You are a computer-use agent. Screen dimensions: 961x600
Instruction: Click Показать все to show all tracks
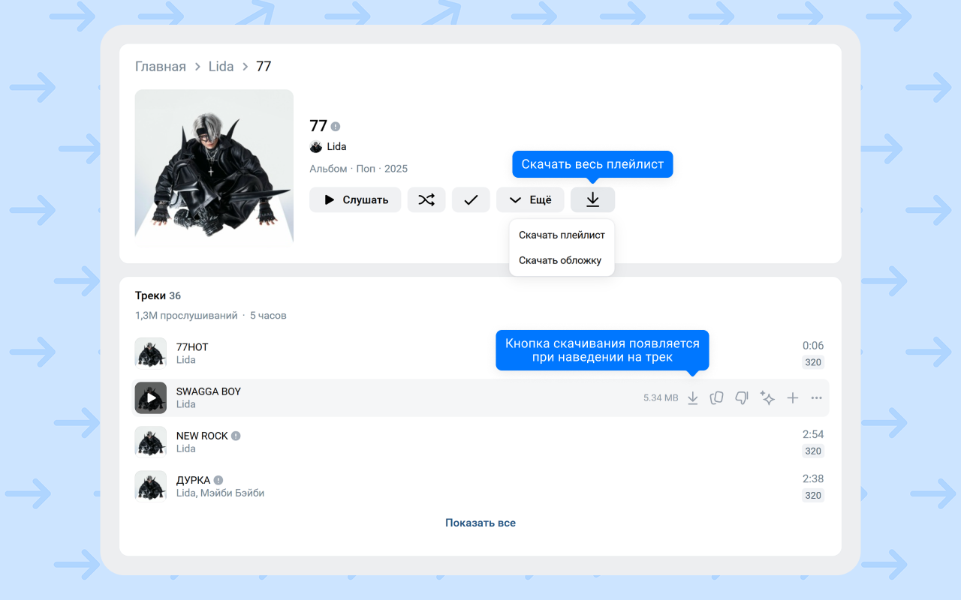pos(480,523)
